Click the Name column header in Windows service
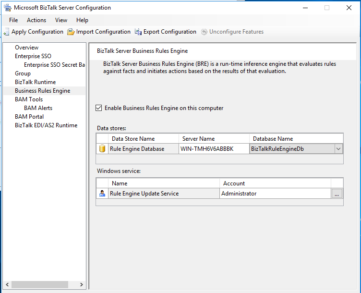The width and height of the screenshot is (361, 293). tap(164, 183)
